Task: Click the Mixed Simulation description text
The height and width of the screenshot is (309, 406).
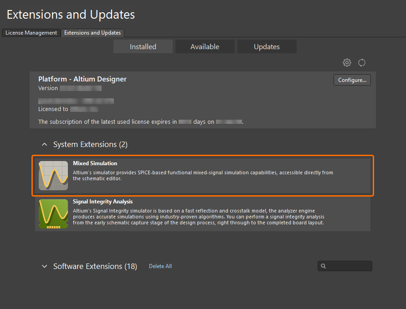Action: click(x=203, y=175)
